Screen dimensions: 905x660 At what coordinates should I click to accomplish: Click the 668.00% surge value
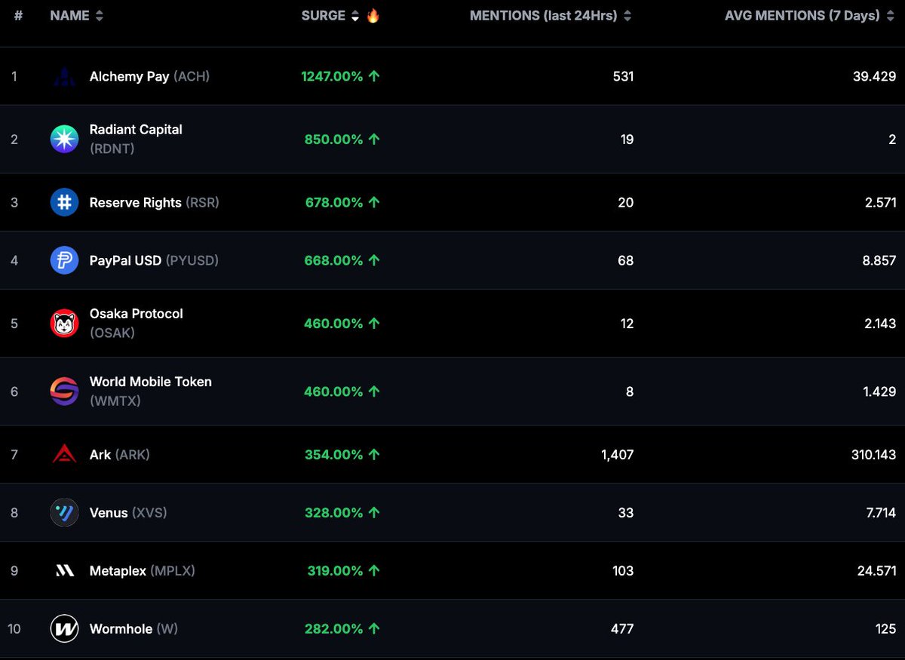(x=334, y=260)
